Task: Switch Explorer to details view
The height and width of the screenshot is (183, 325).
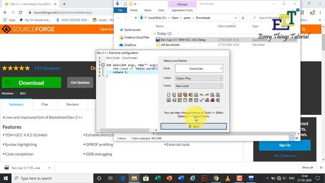Action: (291, 138)
